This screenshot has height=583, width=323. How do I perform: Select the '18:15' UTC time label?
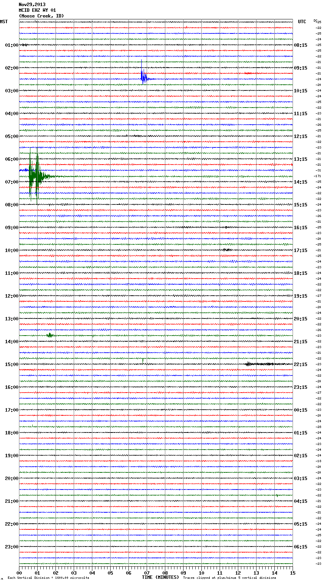301,273
